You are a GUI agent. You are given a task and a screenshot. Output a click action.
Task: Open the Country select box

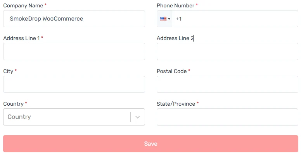tap(74, 117)
